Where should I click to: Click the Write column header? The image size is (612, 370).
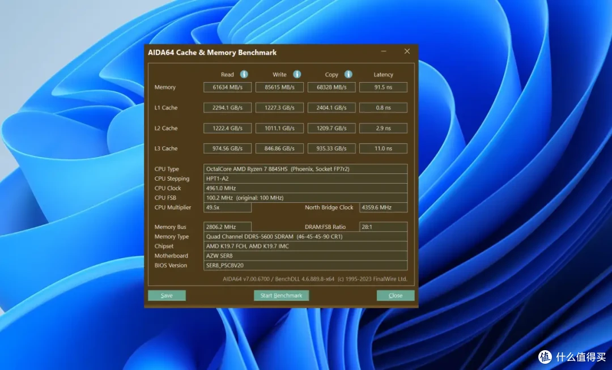279,75
